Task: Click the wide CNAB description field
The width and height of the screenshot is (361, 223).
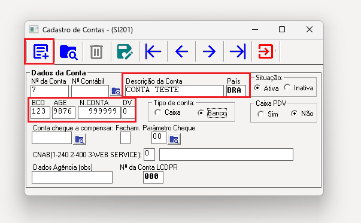Action: click(226, 154)
